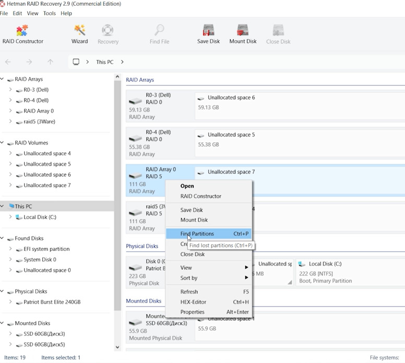Select RAID Constructor in context menu

(209, 196)
